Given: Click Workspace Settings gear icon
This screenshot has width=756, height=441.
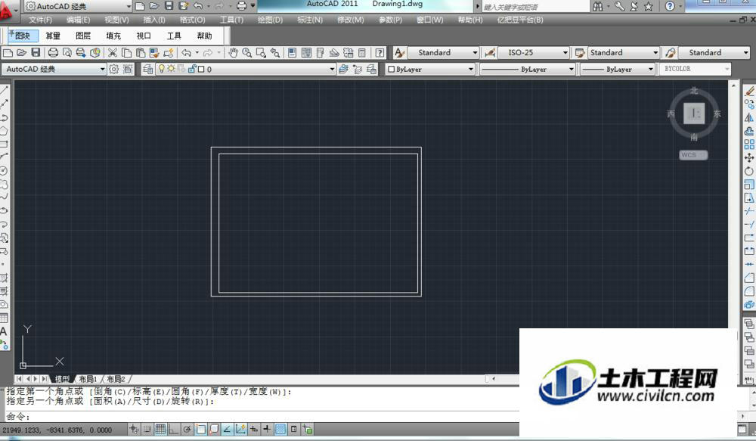Looking at the screenshot, I should (x=114, y=69).
